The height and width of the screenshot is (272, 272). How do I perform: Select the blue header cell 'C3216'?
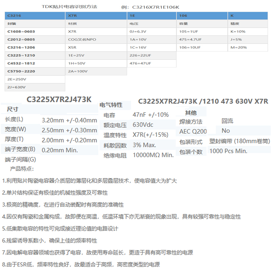pyautogui.click(x=35, y=16)
